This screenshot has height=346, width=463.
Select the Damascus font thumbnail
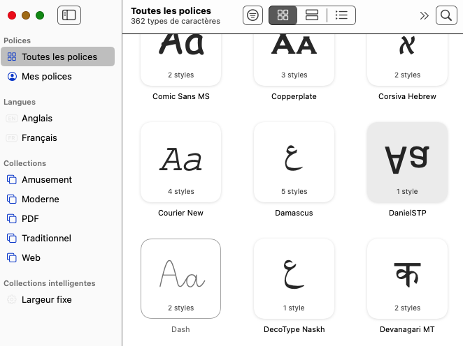[294, 163]
